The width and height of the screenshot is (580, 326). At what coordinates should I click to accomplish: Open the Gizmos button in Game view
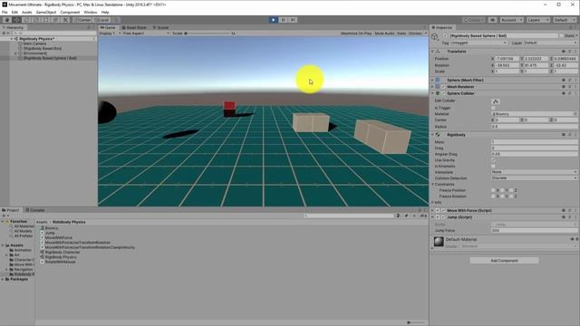coord(415,34)
